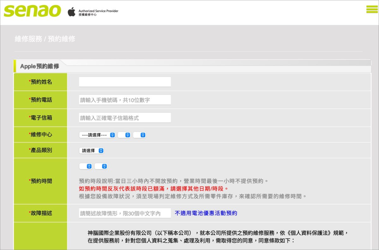Click the *預約姓名 label
The height and width of the screenshot is (250, 379).
(x=40, y=82)
